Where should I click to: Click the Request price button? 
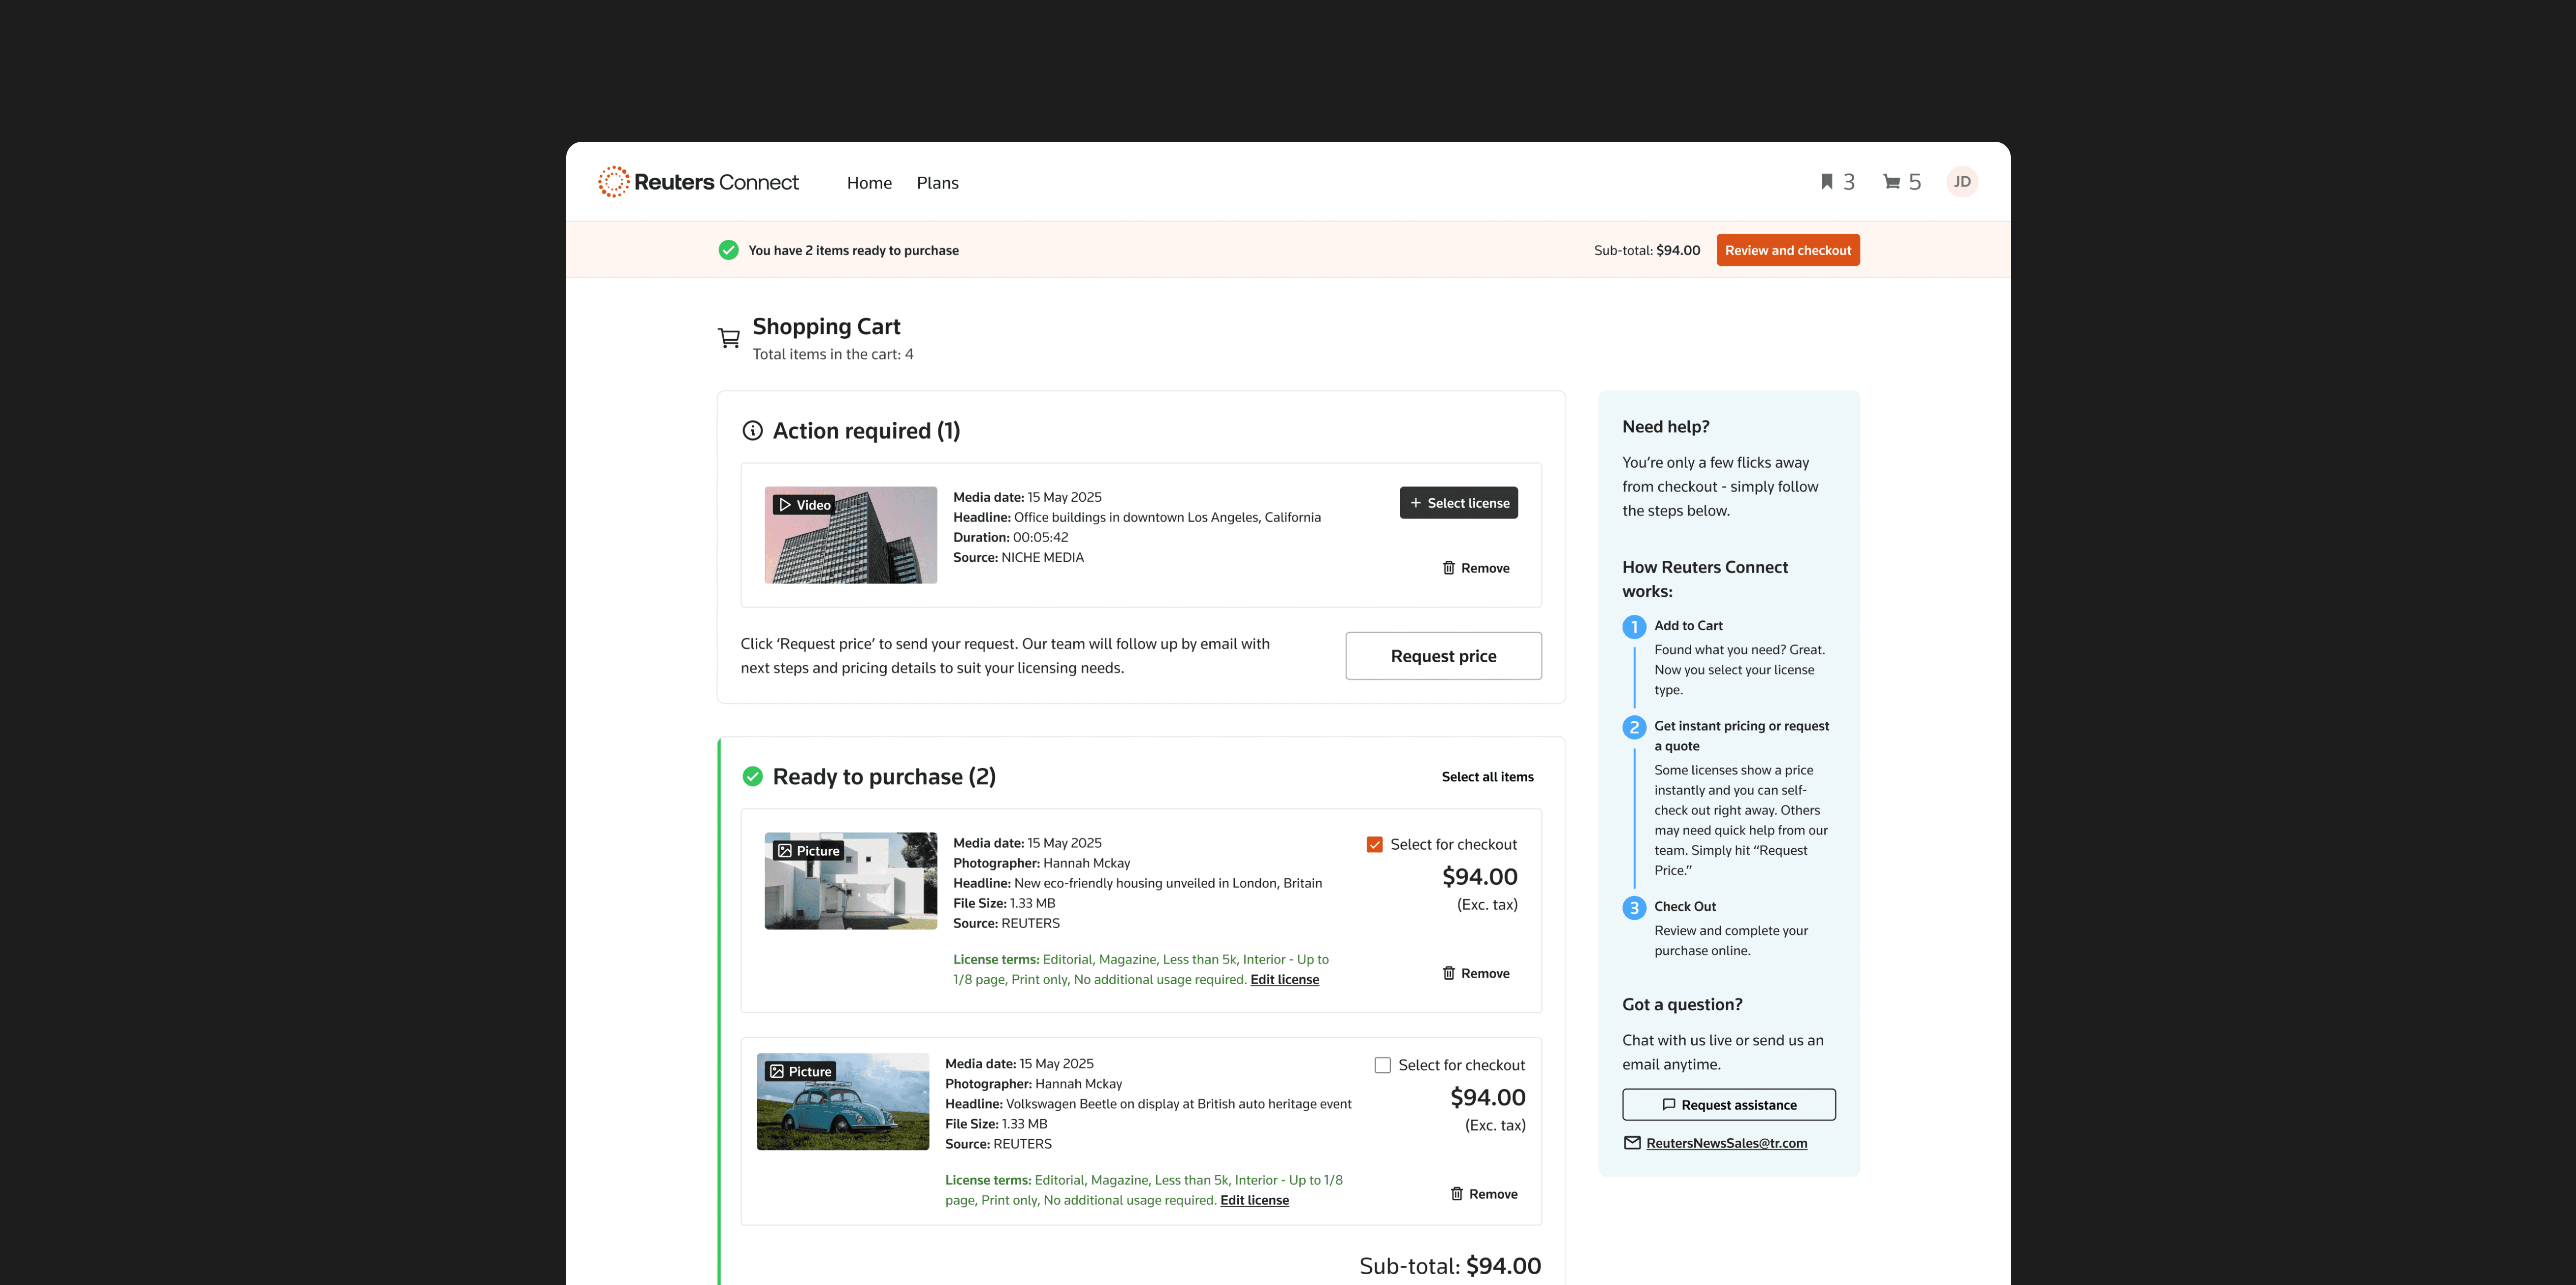[1443, 656]
